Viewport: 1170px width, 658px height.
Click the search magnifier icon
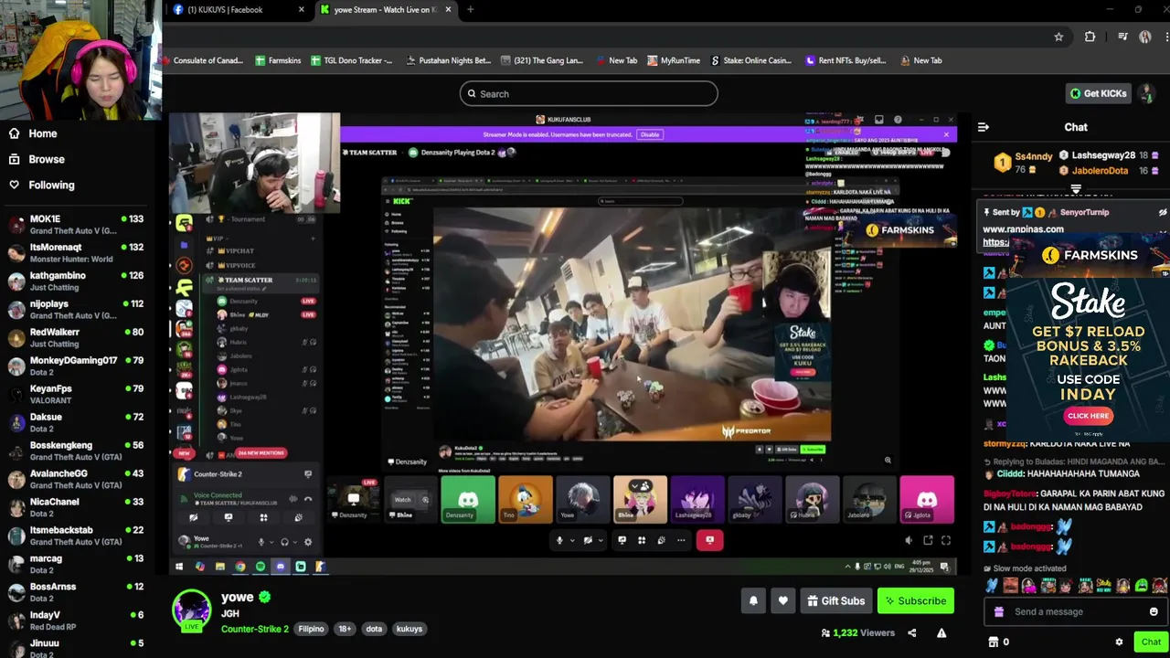[473, 94]
